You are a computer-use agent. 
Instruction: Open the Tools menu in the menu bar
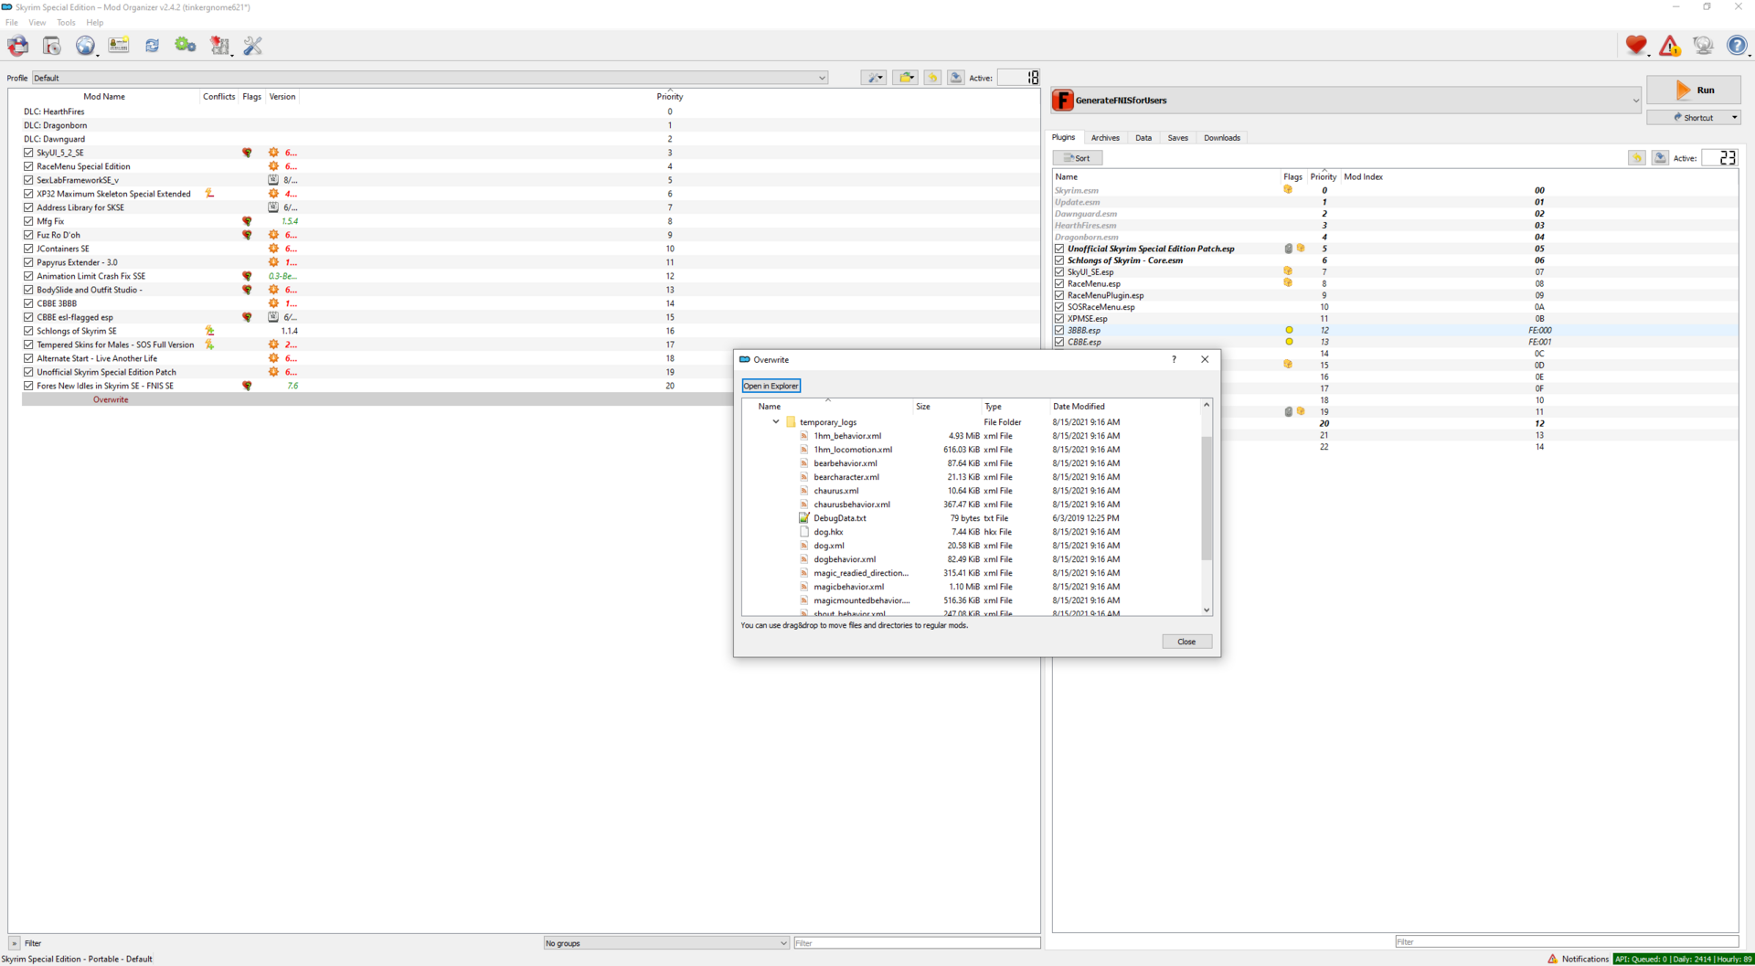pos(66,23)
